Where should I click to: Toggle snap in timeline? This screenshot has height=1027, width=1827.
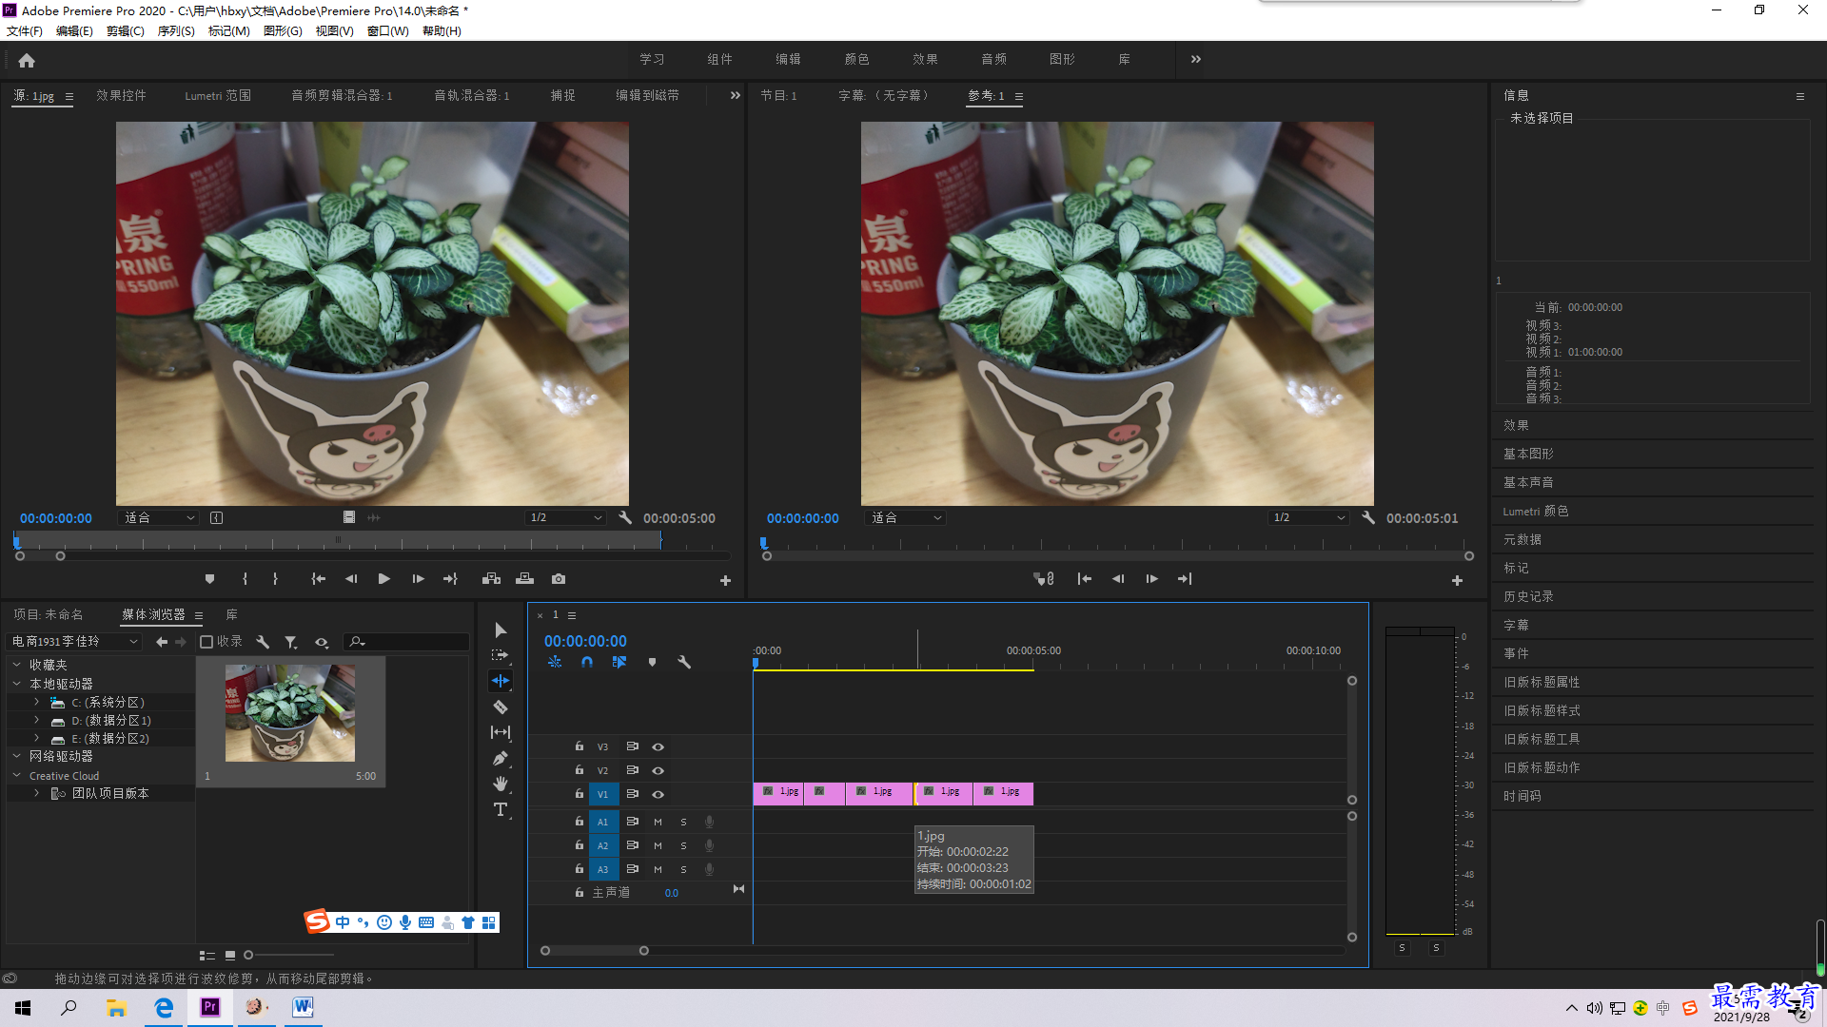pyautogui.click(x=587, y=662)
